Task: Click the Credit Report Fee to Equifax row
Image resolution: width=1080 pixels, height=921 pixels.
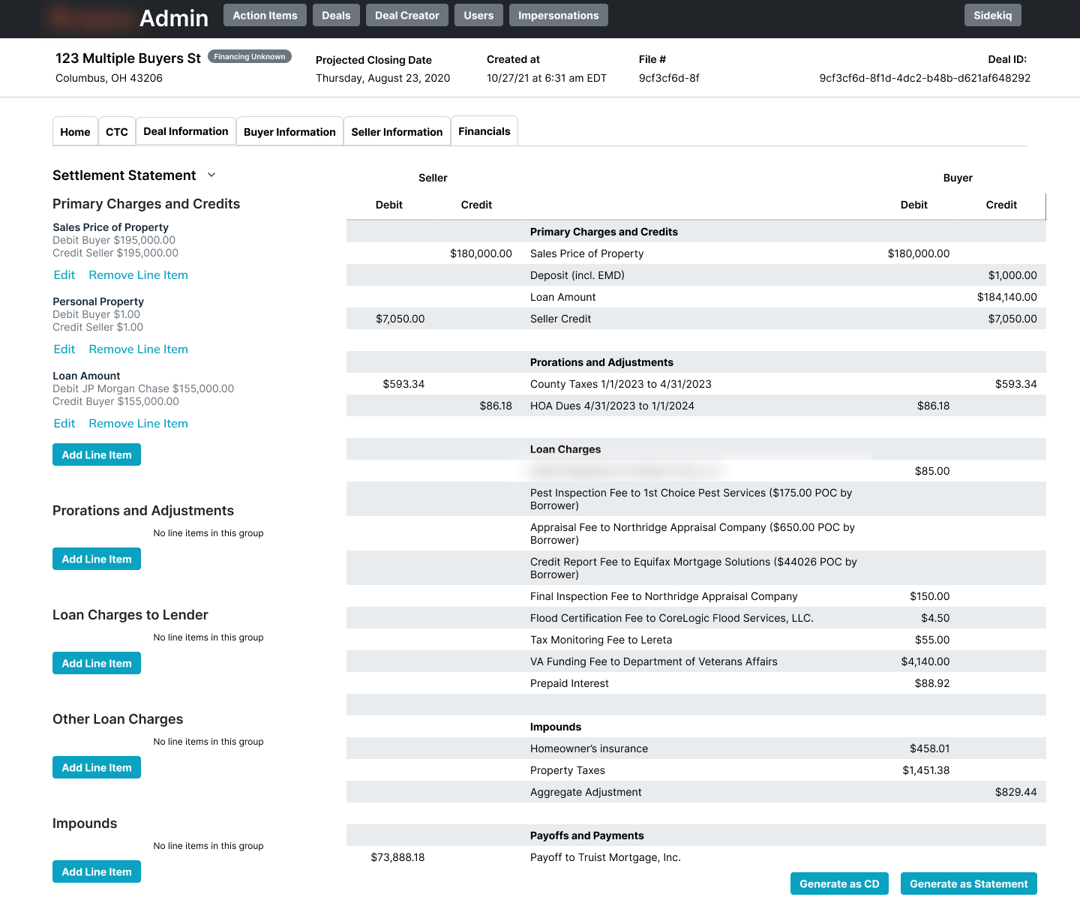Action: pos(696,568)
